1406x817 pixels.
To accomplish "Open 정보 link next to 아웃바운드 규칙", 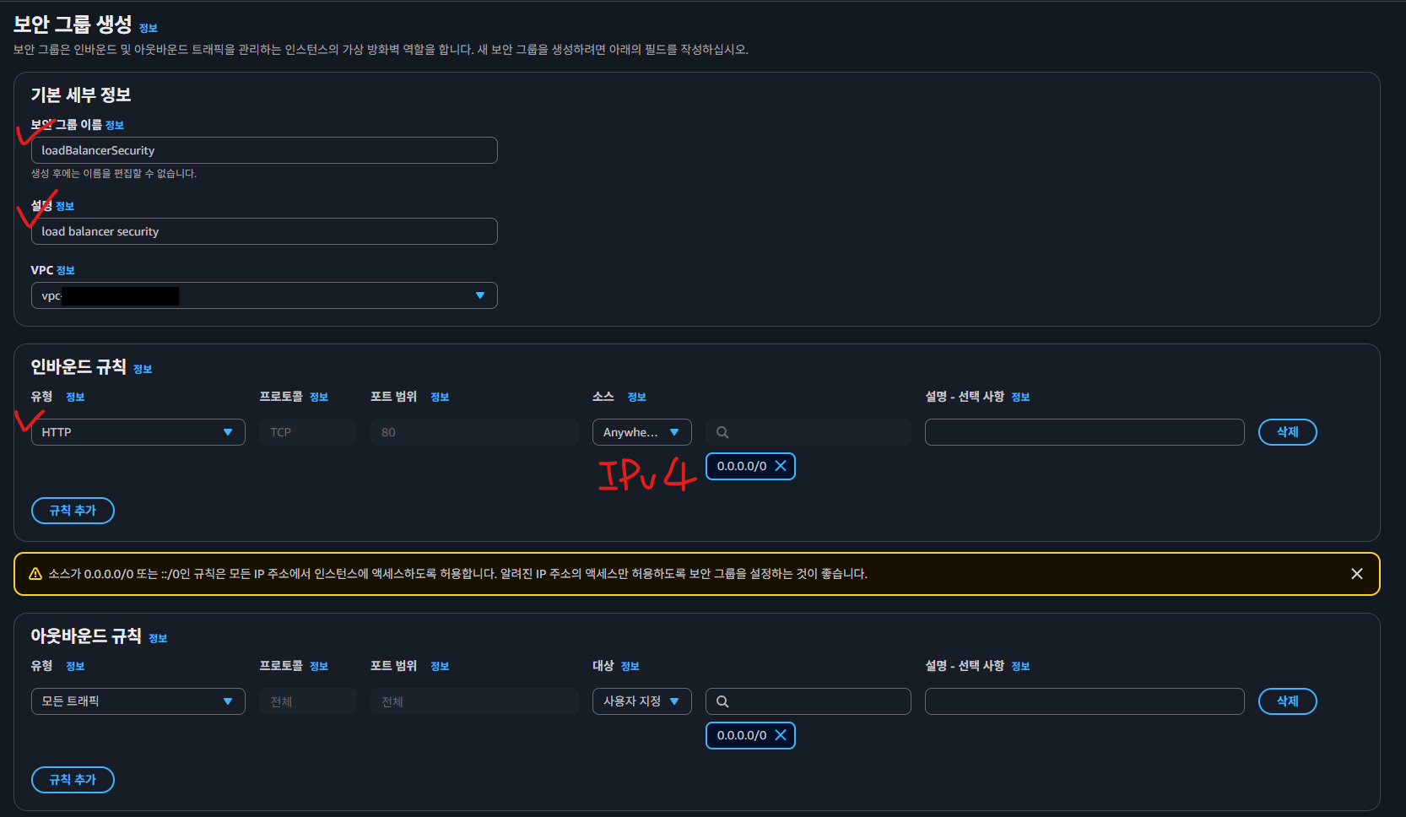I will 158,639.
